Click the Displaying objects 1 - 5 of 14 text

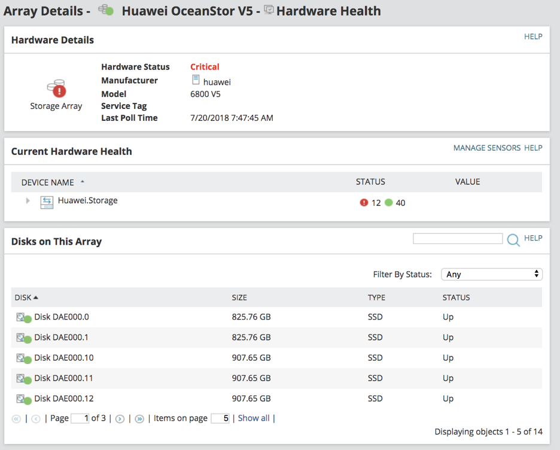click(488, 431)
